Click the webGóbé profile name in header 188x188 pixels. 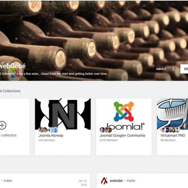tap(13, 66)
